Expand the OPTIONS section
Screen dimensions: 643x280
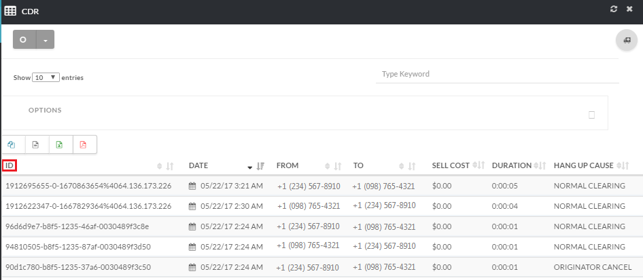coord(45,110)
